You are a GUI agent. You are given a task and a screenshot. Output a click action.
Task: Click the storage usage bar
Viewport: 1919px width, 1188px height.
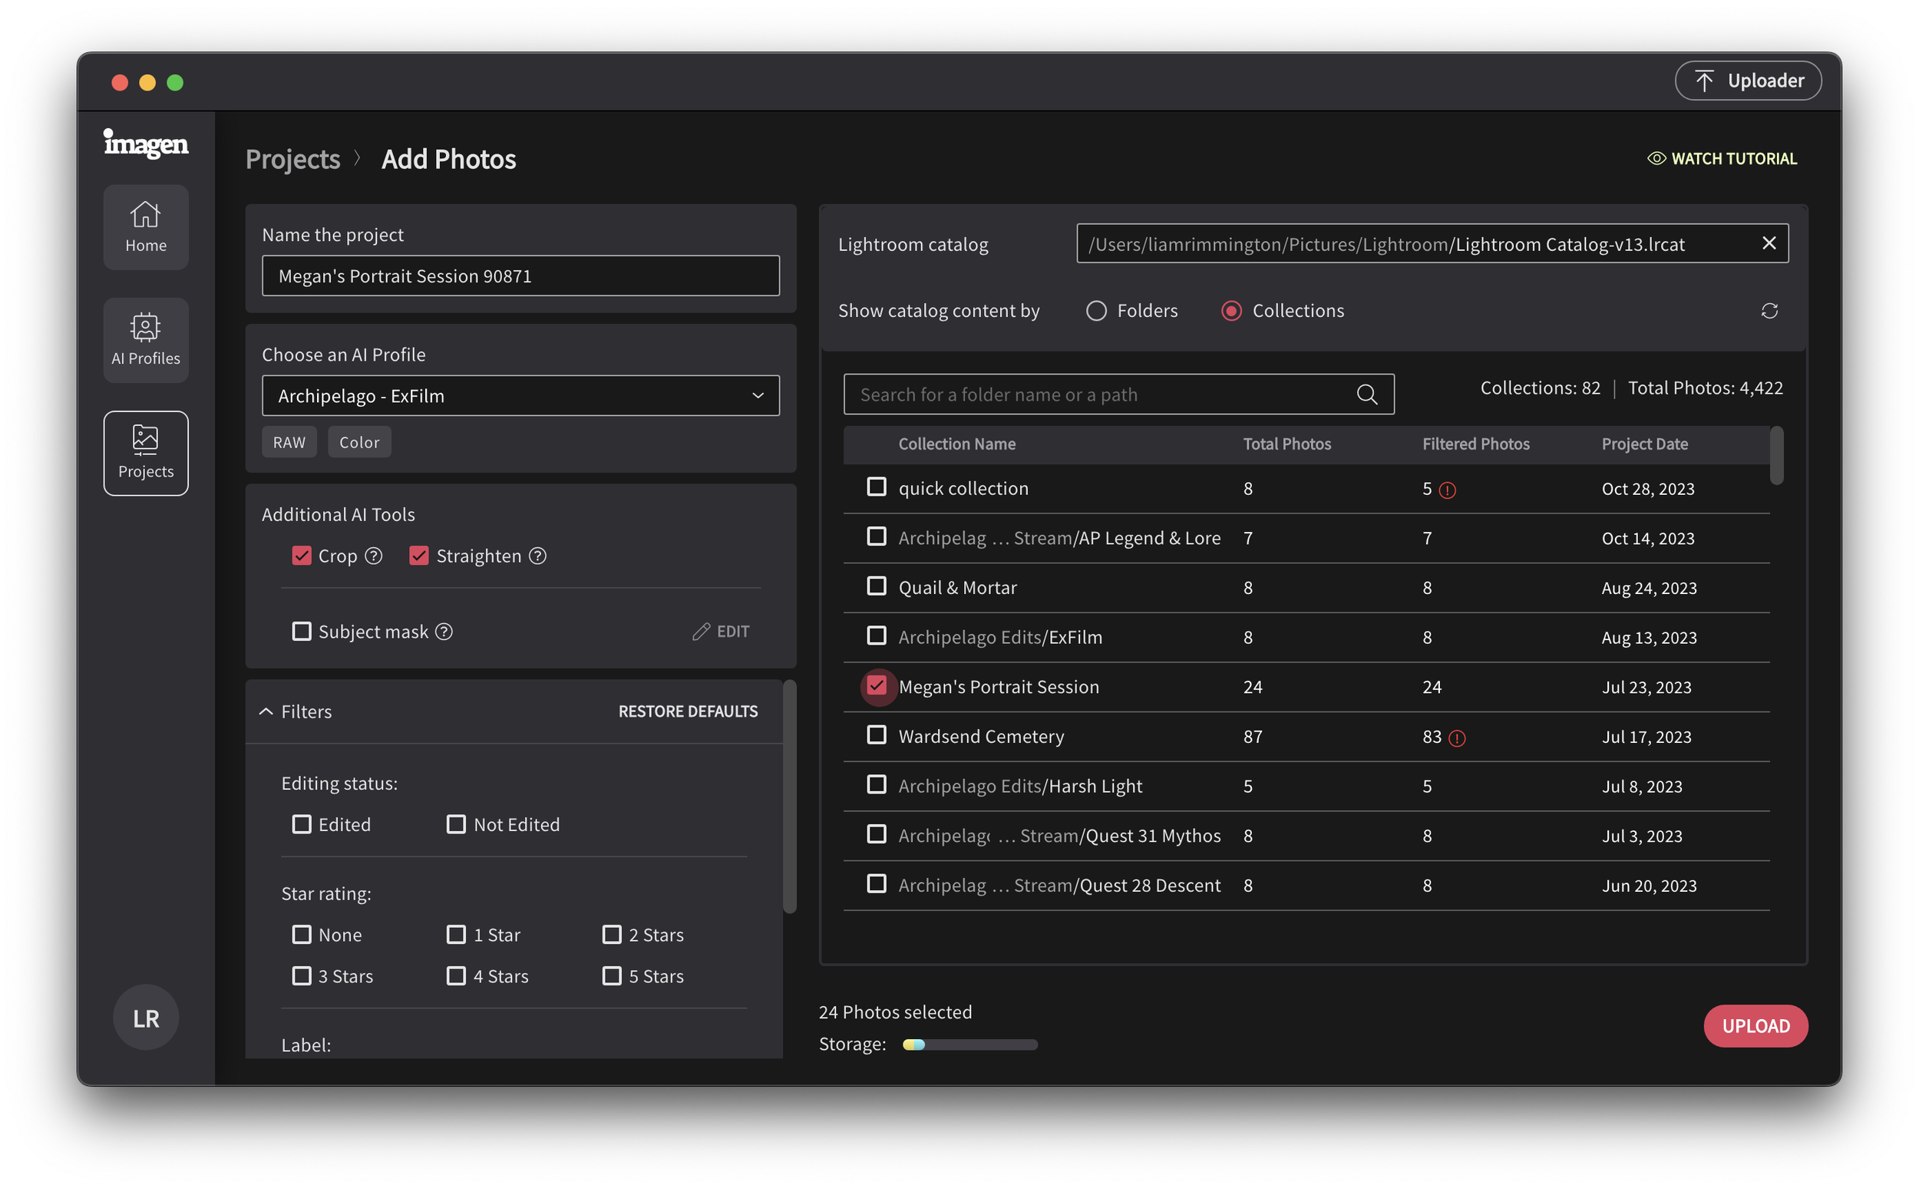(970, 1045)
